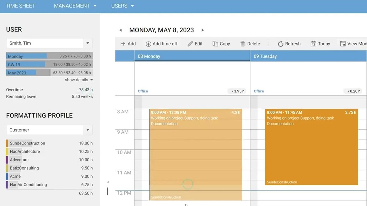
Task: Click the MONDAY, MAY 8, 2023 date heading
Action: pos(161,30)
